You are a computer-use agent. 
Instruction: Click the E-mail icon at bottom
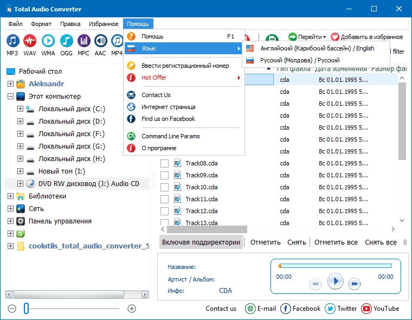(x=250, y=309)
